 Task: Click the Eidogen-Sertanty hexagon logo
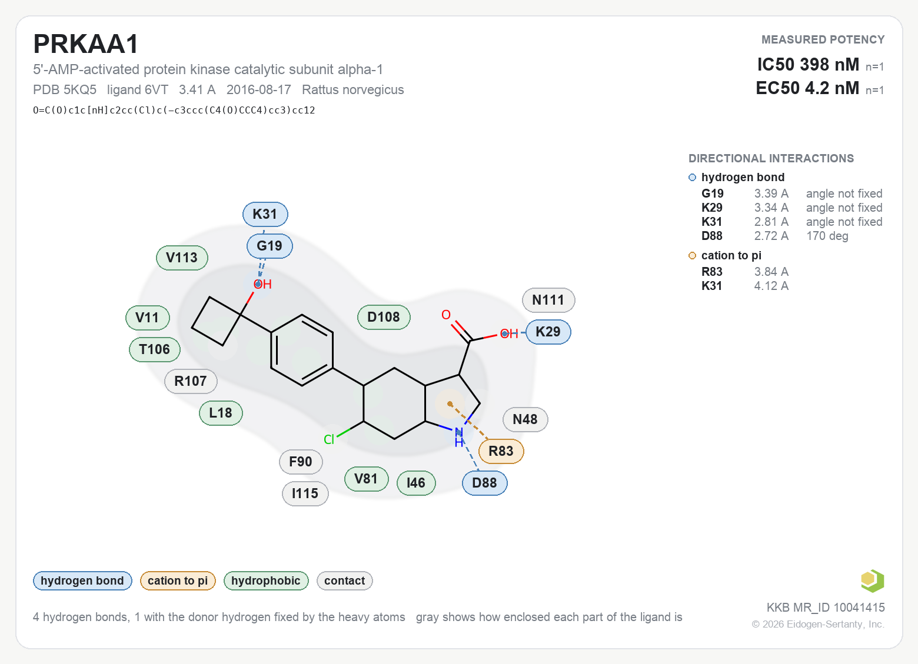pos(872,580)
